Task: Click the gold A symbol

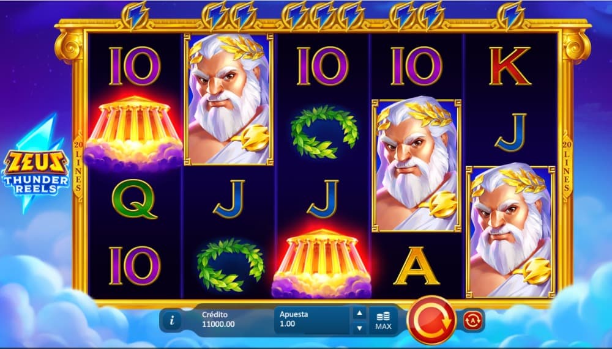Action: tap(416, 266)
